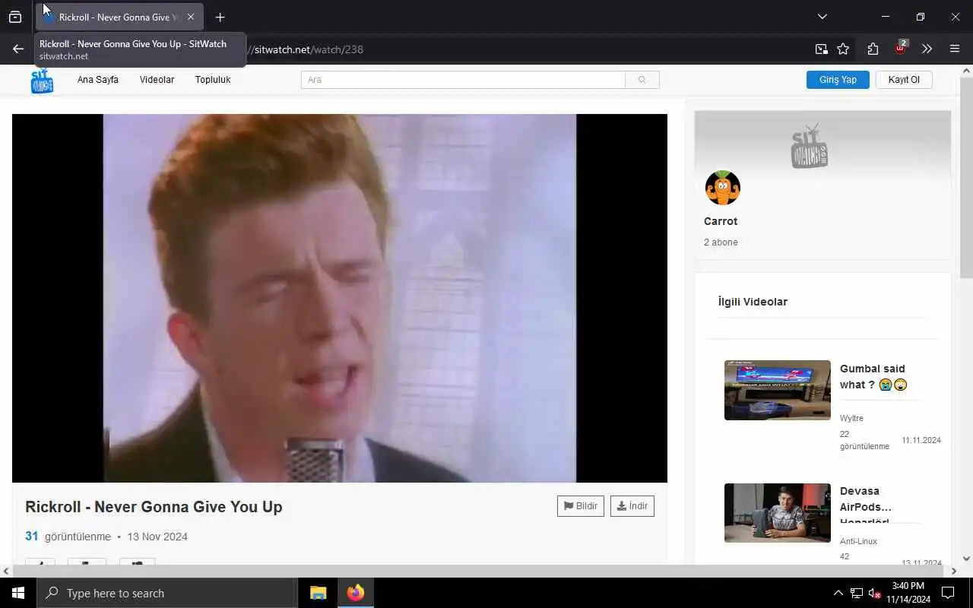Open the Gumbal said what video thumbnail

pos(778,390)
